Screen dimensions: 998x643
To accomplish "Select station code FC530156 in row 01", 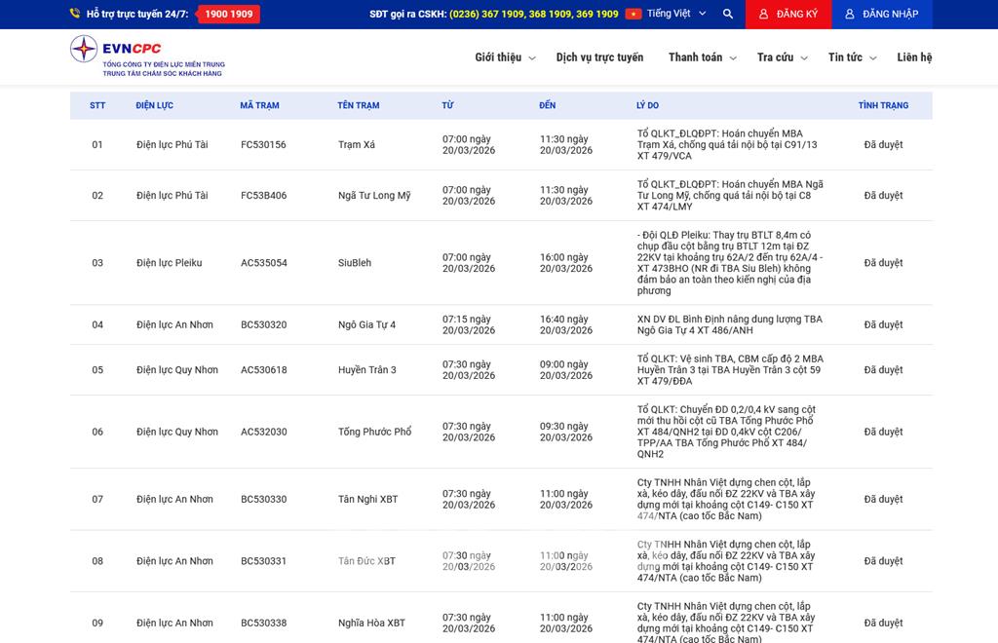I will point(263,145).
